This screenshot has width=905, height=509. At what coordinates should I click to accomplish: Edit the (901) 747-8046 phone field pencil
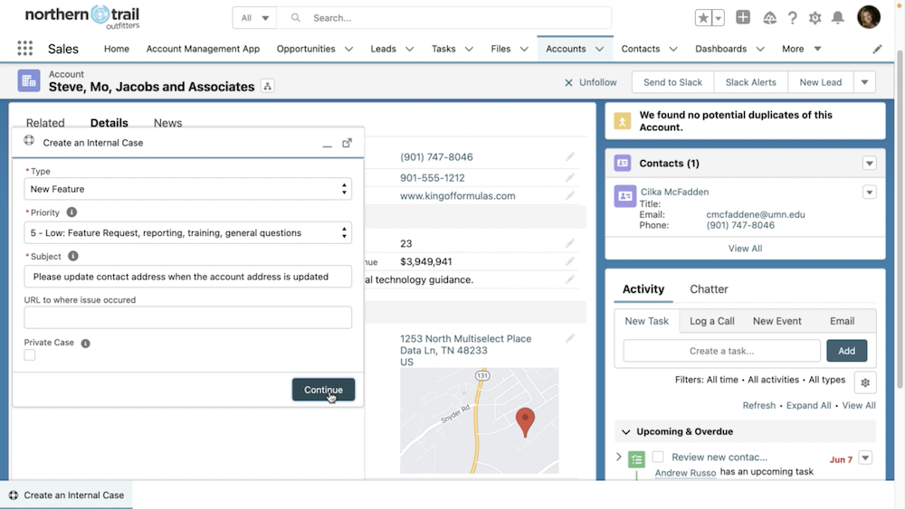tap(569, 156)
